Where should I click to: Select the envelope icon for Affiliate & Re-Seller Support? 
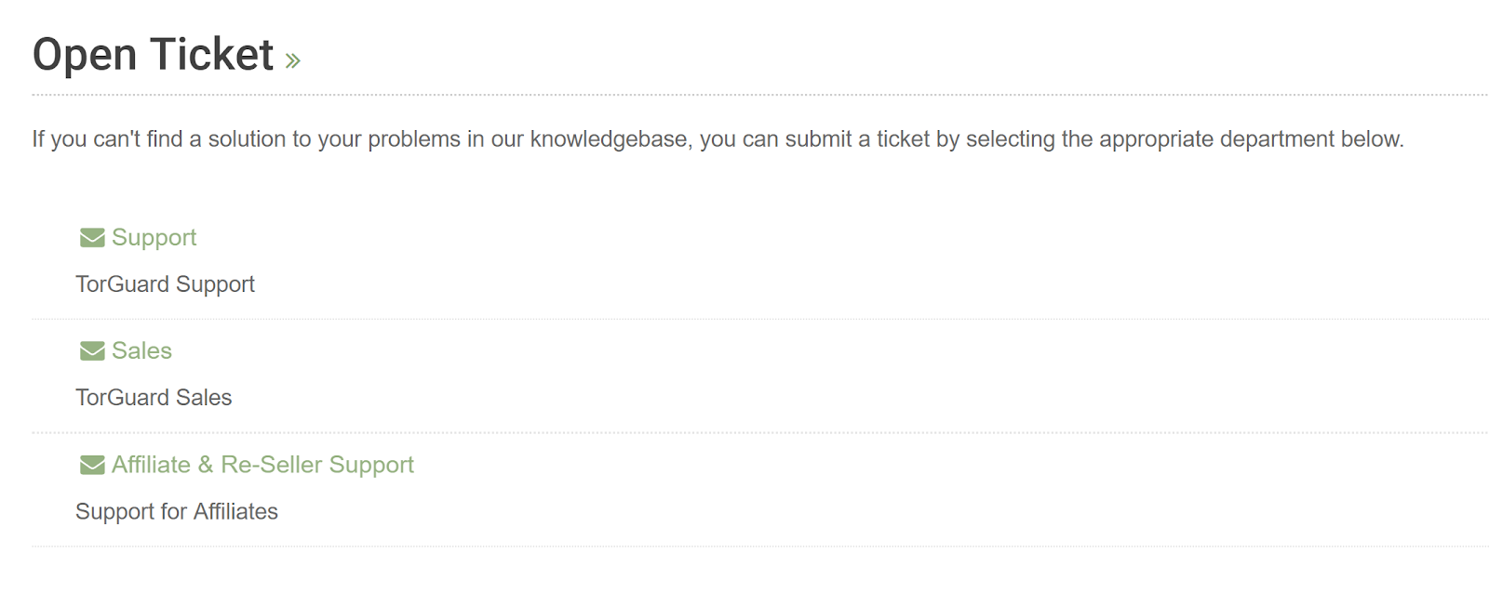click(92, 465)
